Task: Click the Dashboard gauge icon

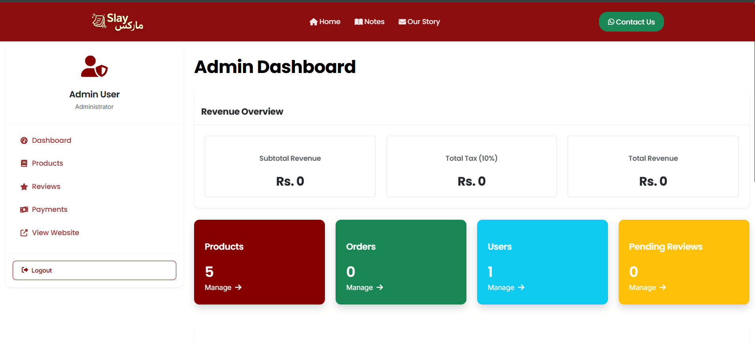Action: [x=24, y=140]
